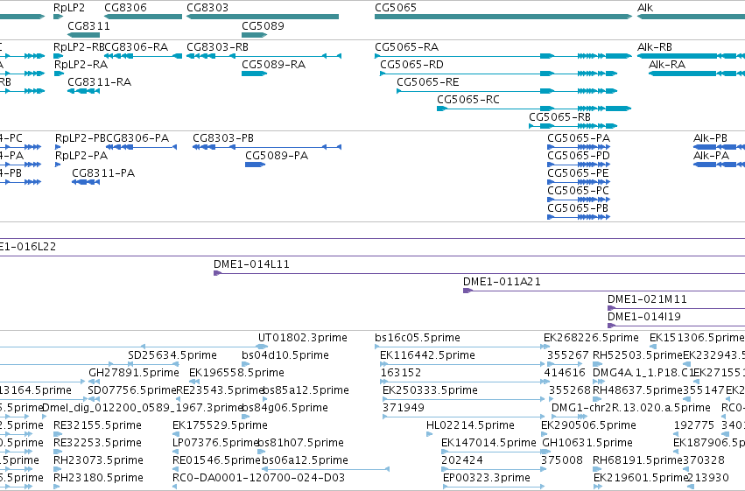Select the Alk-RA transcript label
This screenshot has width=745, height=491.
(666, 65)
